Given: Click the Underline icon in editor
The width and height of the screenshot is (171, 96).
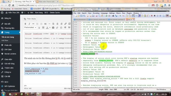Looking at the screenshot, I should tap(39, 28).
